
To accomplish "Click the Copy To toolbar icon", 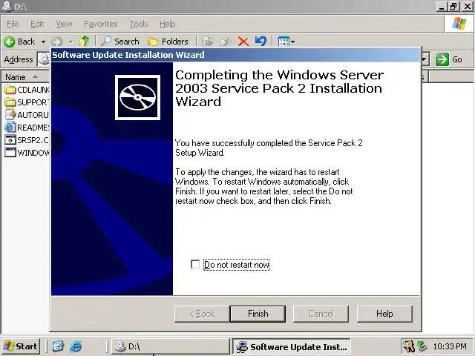I will (x=226, y=42).
